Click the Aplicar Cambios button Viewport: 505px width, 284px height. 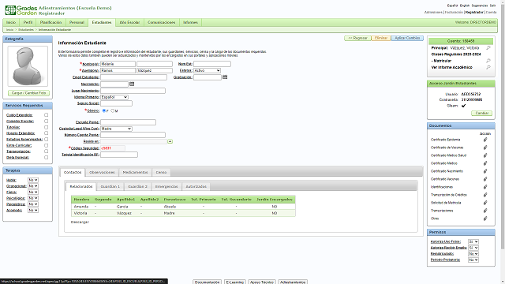407,38
